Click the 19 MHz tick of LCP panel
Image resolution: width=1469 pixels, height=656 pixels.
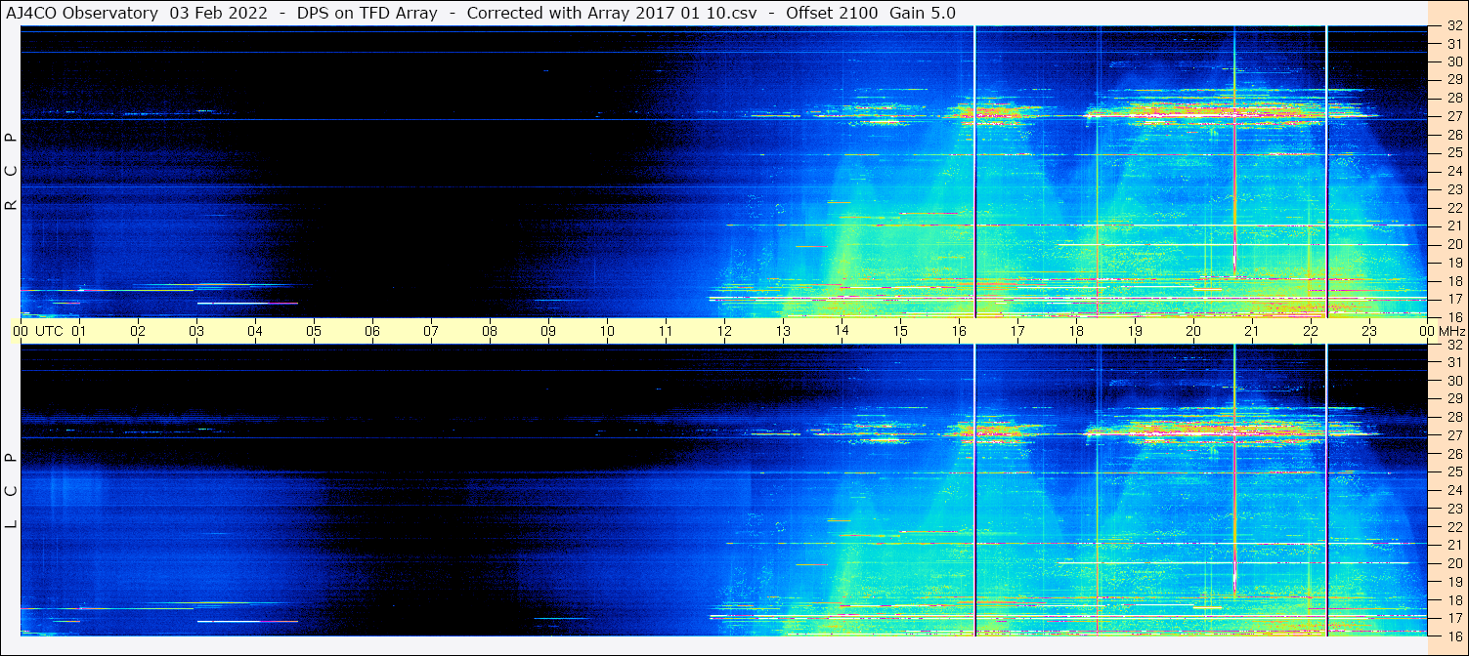pyautogui.click(x=1453, y=581)
